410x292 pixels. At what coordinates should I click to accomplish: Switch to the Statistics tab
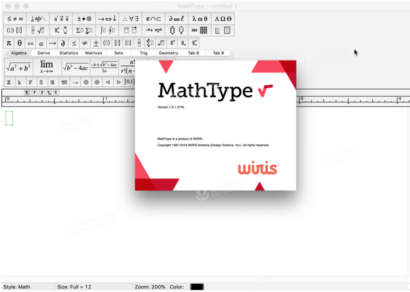69,53
